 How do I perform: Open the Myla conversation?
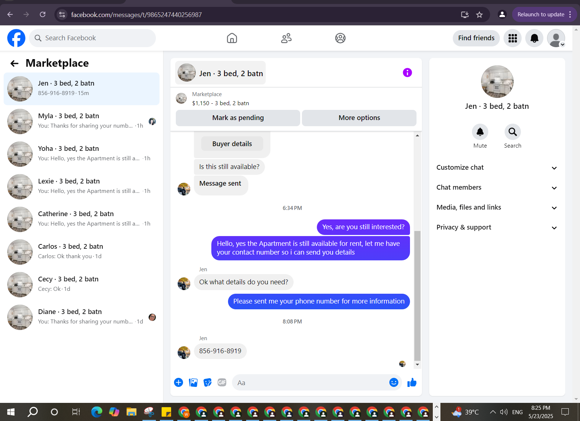click(x=82, y=121)
